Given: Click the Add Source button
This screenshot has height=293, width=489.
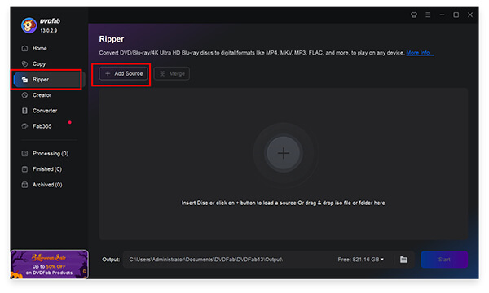Looking at the screenshot, I should [x=124, y=73].
